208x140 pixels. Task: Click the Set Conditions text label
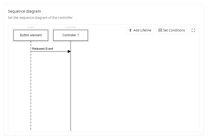(x=174, y=30)
